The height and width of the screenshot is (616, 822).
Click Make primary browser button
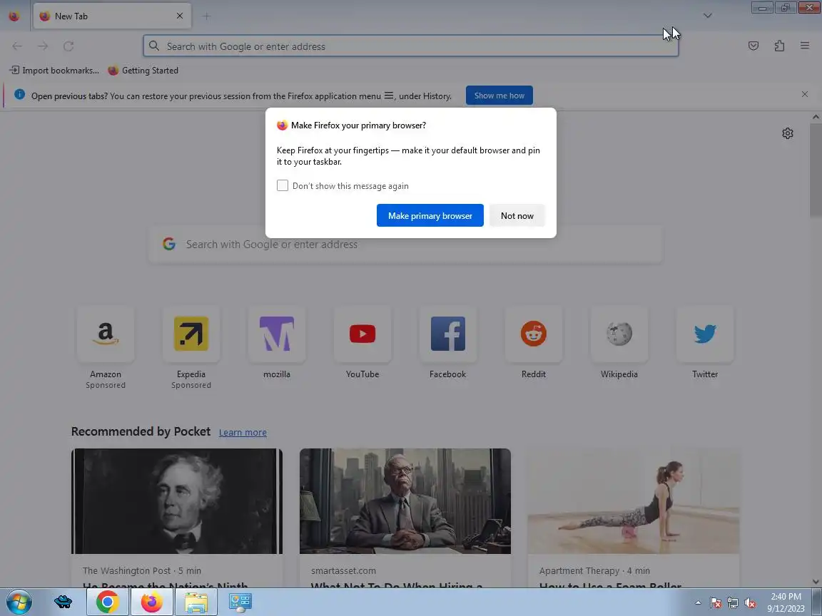[x=430, y=215]
